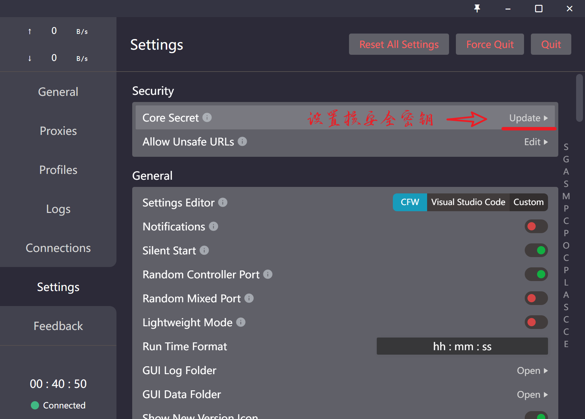
Task: Open Edit for Allow Unsafe URLs
Action: tap(536, 142)
